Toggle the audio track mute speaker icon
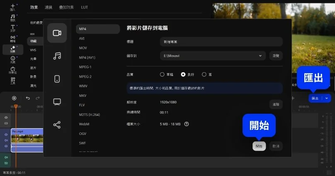 [6, 157]
